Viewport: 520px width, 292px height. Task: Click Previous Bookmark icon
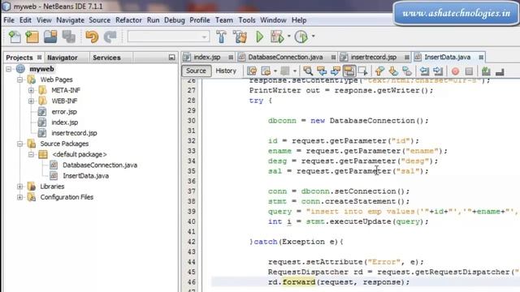click(379, 71)
